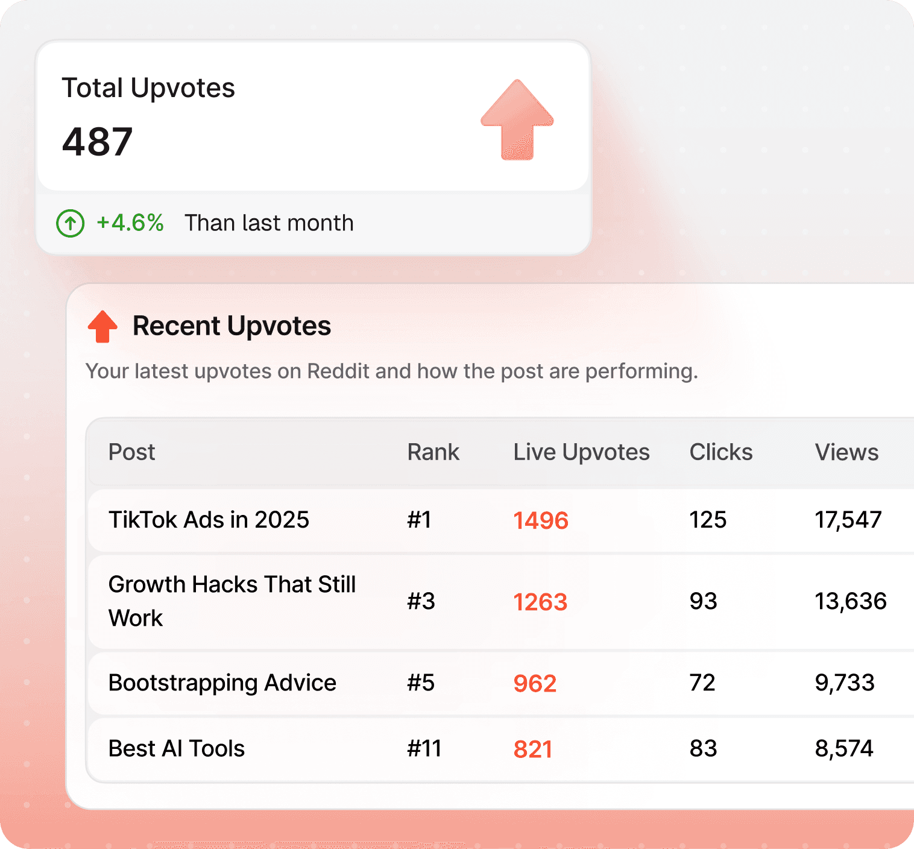
Task: Open the Post column header
Action: point(131,452)
